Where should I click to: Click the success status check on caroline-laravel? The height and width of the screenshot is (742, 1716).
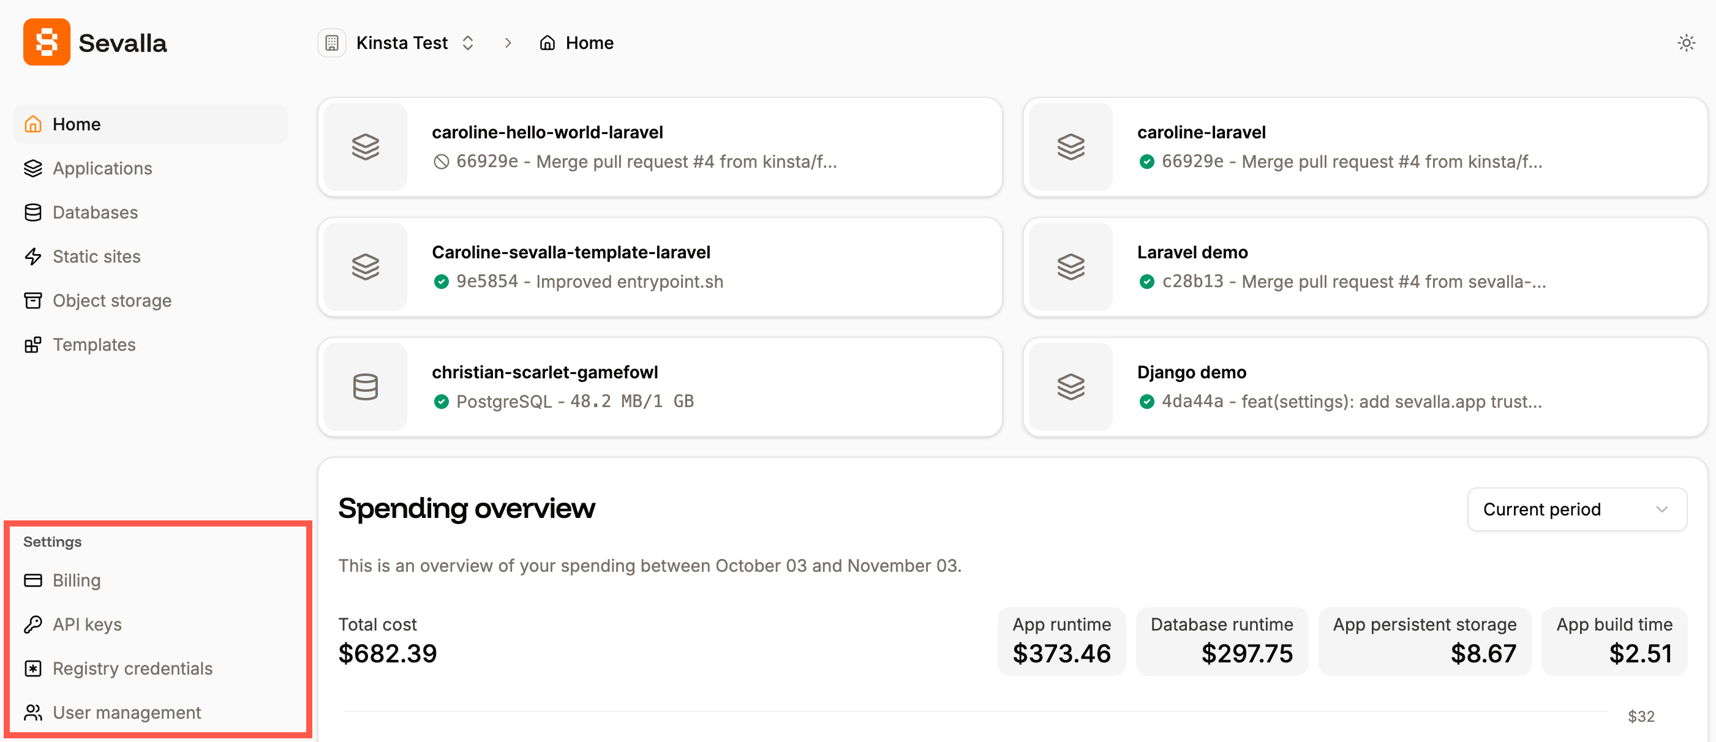(1147, 162)
